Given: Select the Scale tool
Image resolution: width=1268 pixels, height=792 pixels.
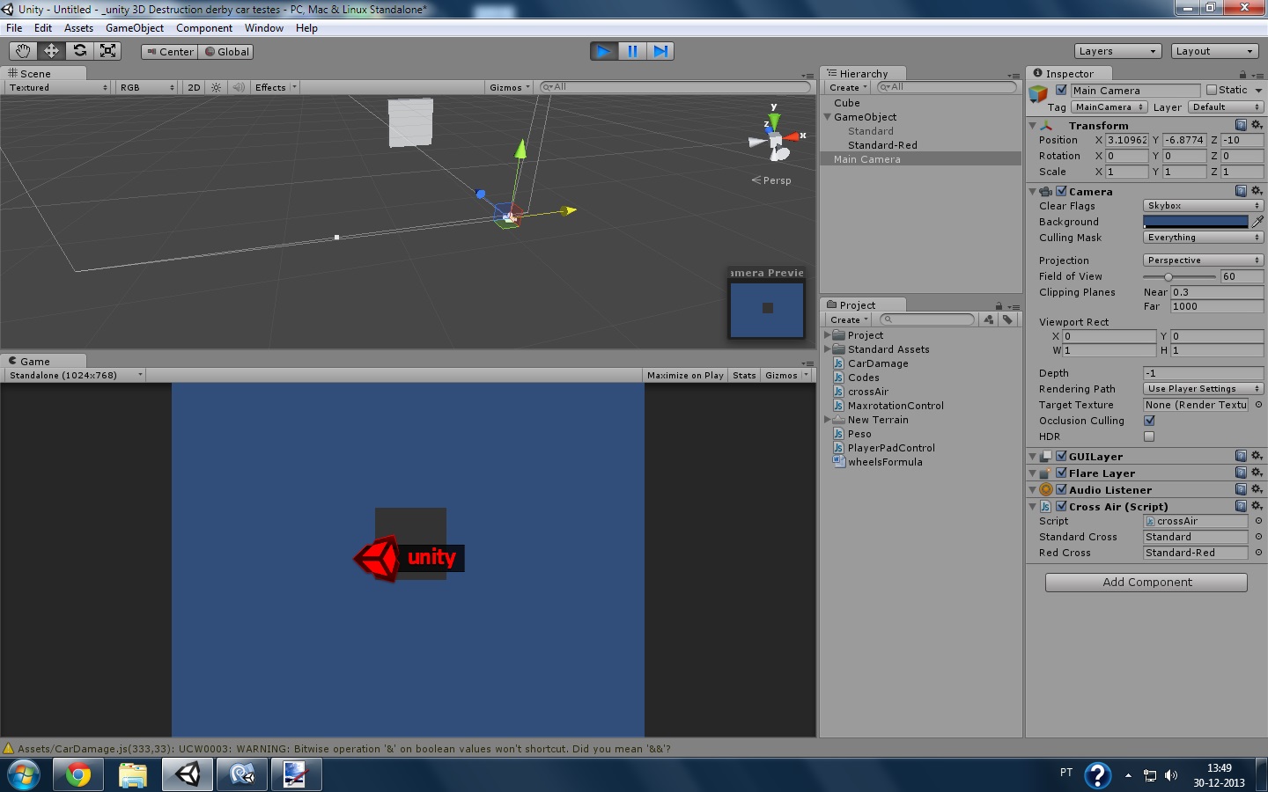Looking at the screenshot, I should 108,50.
